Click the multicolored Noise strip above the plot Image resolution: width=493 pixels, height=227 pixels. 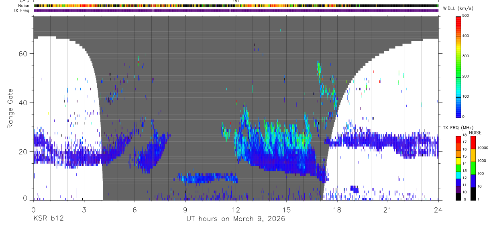pos(236,6)
